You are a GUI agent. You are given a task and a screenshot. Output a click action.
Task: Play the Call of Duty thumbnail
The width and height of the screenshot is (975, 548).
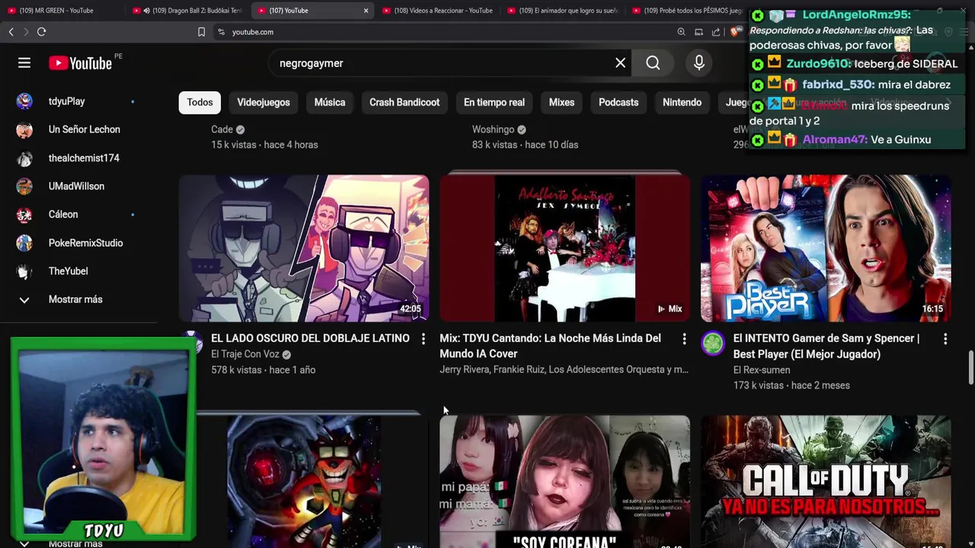826,482
